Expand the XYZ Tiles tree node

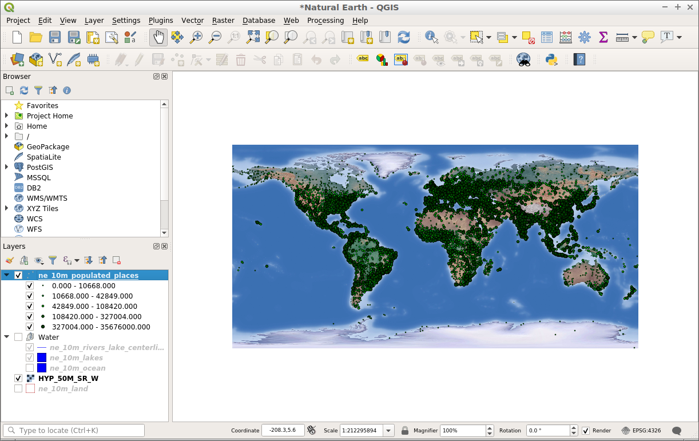(7, 208)
